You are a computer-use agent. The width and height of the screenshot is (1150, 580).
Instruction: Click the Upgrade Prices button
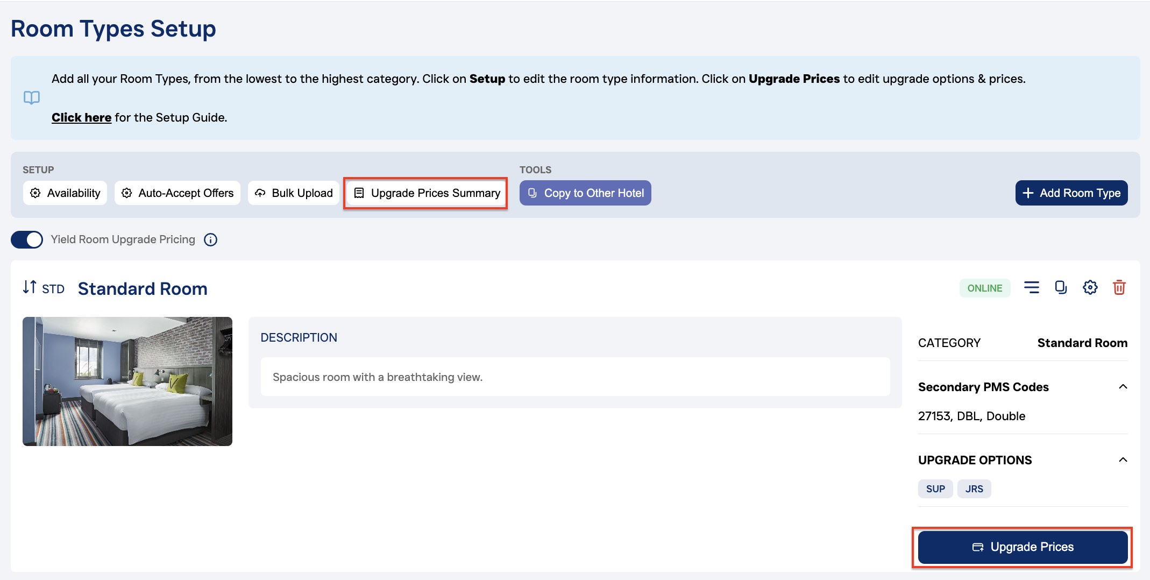click(x=1023, y=547)
